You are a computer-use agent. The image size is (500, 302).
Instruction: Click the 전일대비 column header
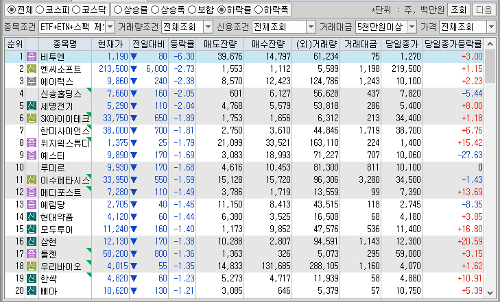click(149, 44)
